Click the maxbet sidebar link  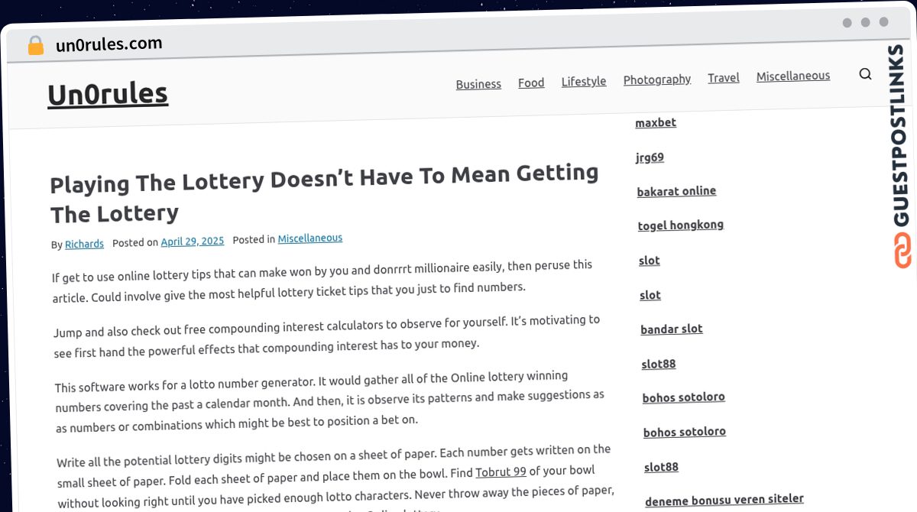pos(656,122)
